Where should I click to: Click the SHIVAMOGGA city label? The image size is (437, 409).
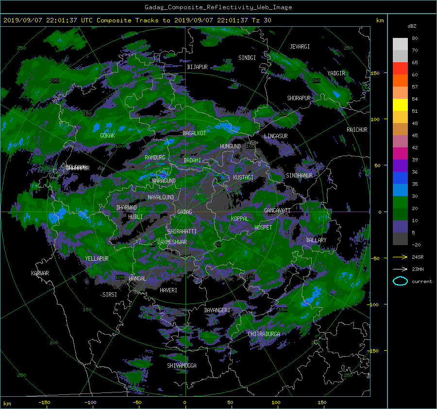[182, 366]
